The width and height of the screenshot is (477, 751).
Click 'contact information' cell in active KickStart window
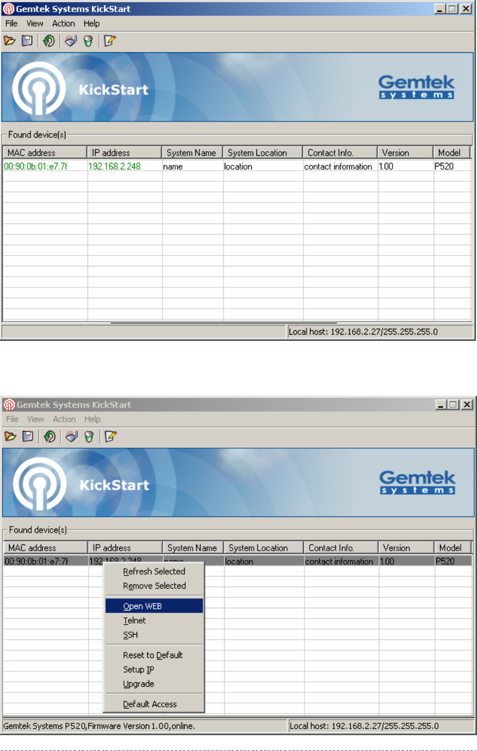[x=338, y=166]
